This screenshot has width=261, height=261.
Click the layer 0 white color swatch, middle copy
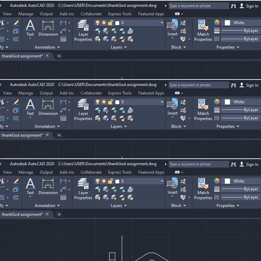[x=117, y=102]
